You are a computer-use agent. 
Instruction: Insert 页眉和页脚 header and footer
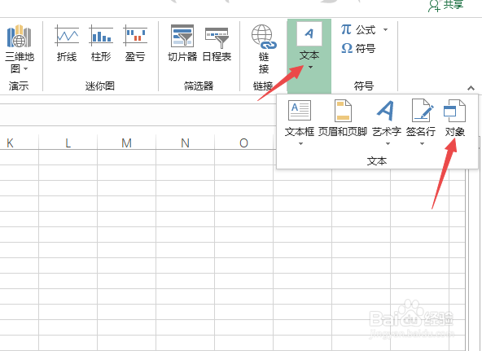343,118
